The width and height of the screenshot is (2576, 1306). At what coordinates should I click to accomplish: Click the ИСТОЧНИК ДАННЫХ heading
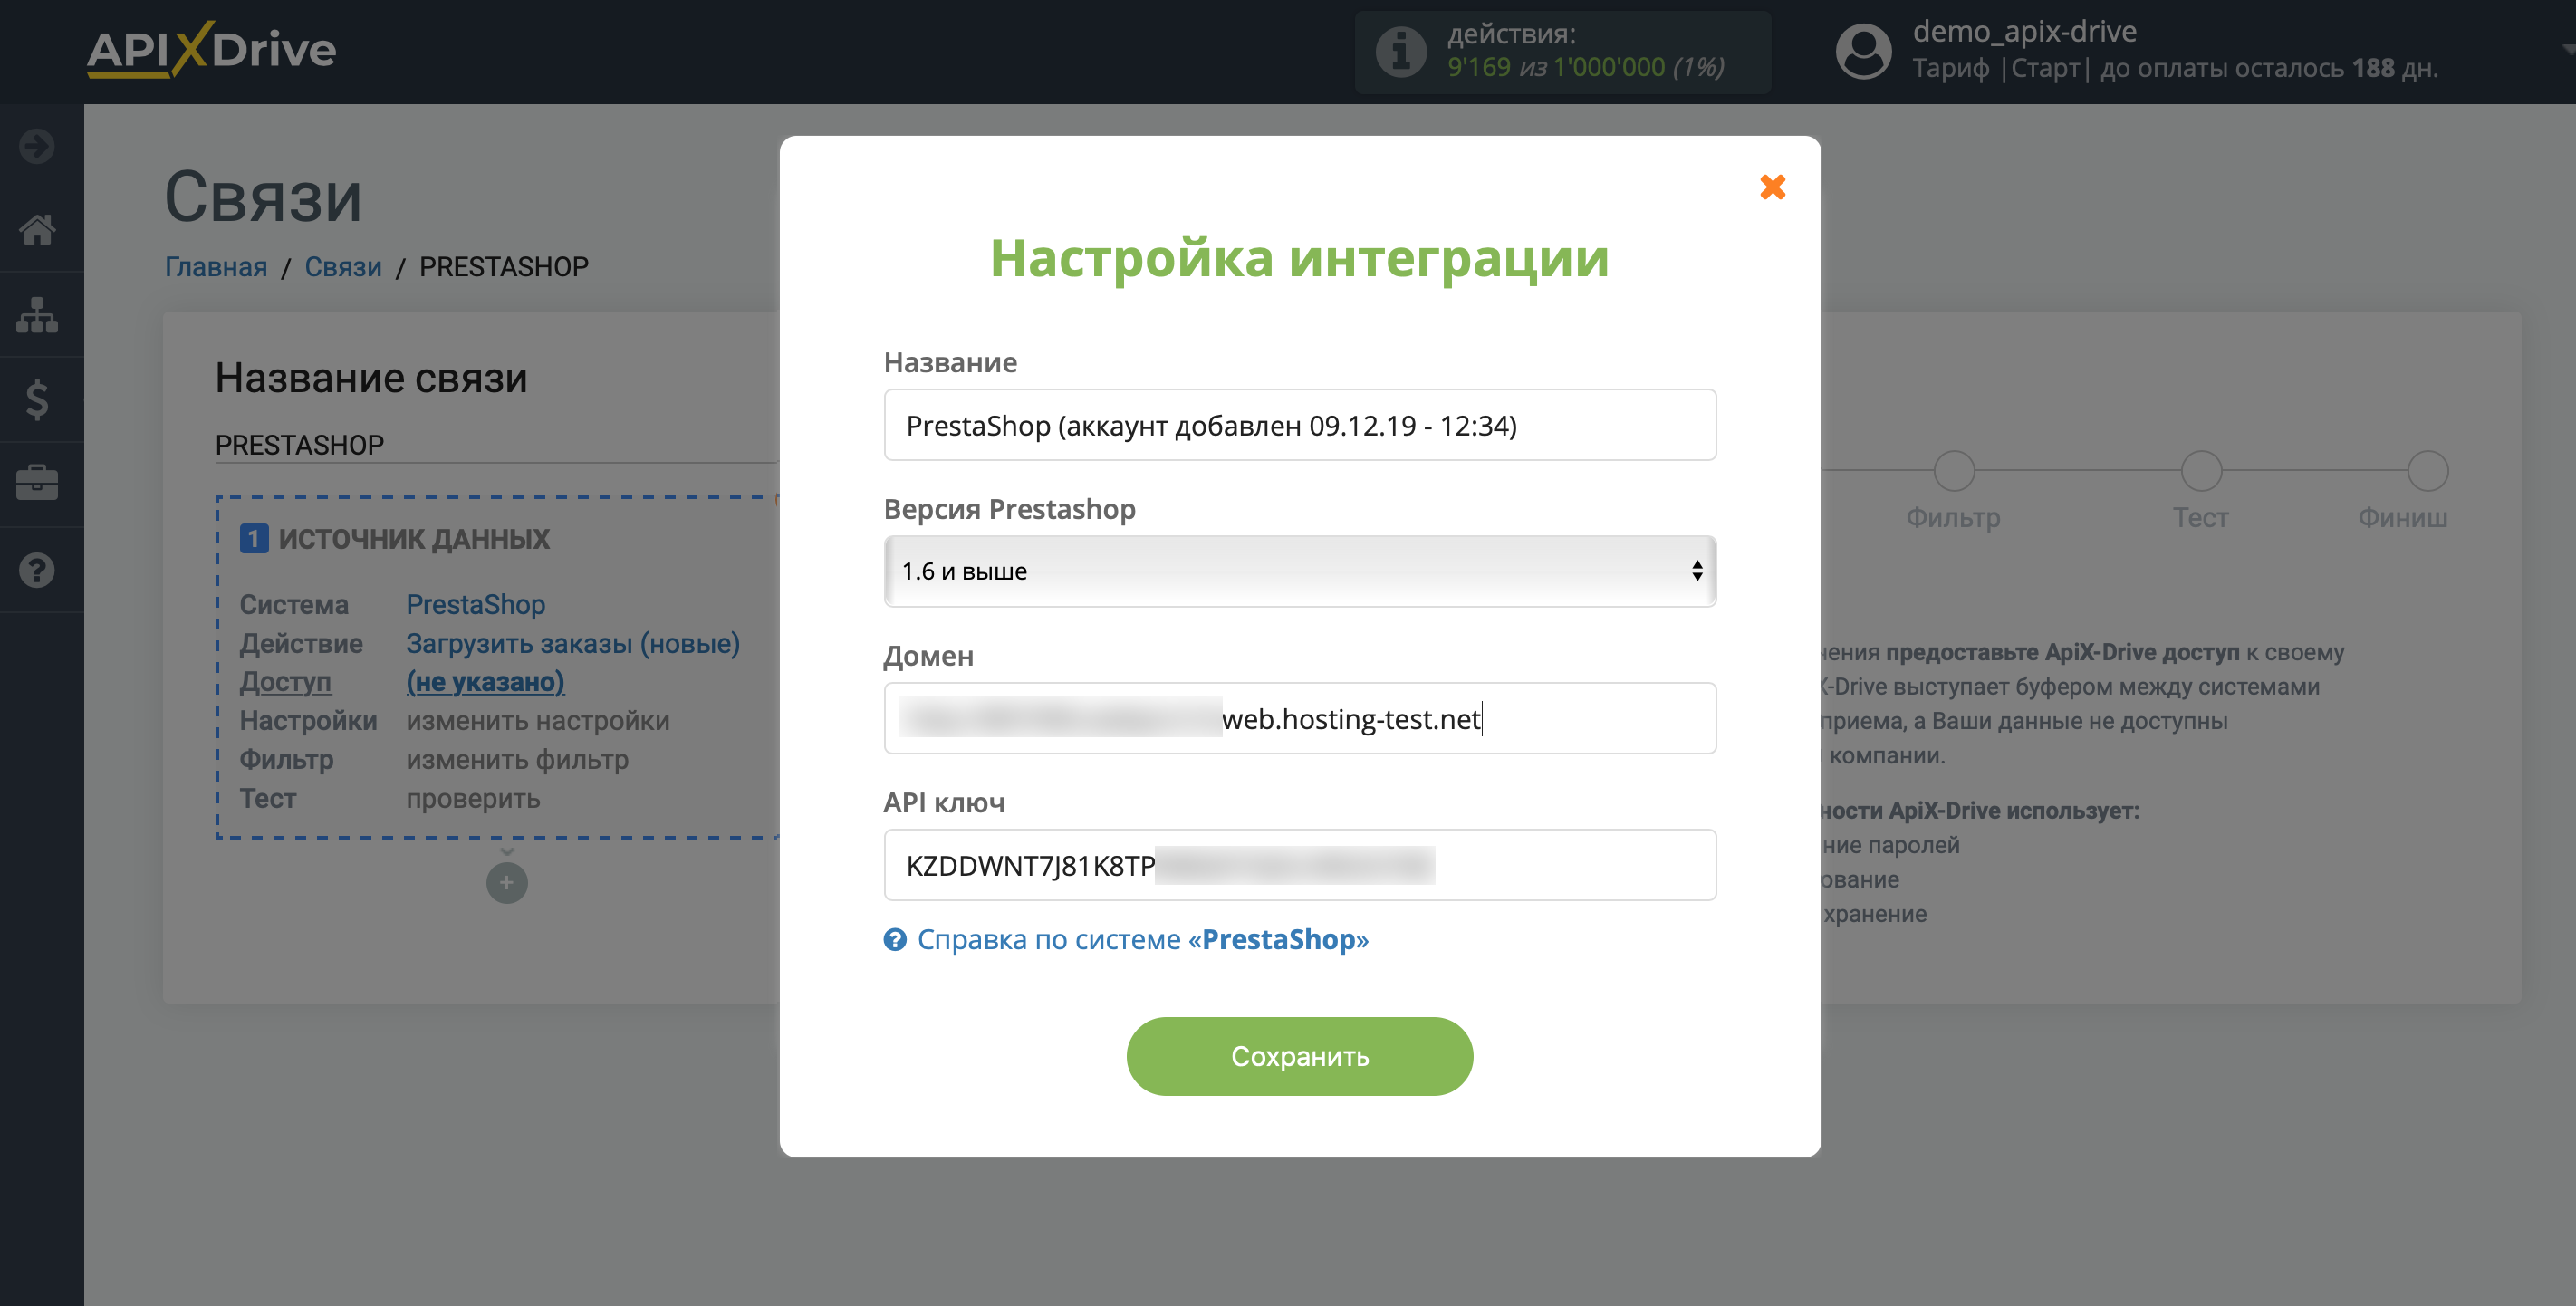tap(414, 539)
